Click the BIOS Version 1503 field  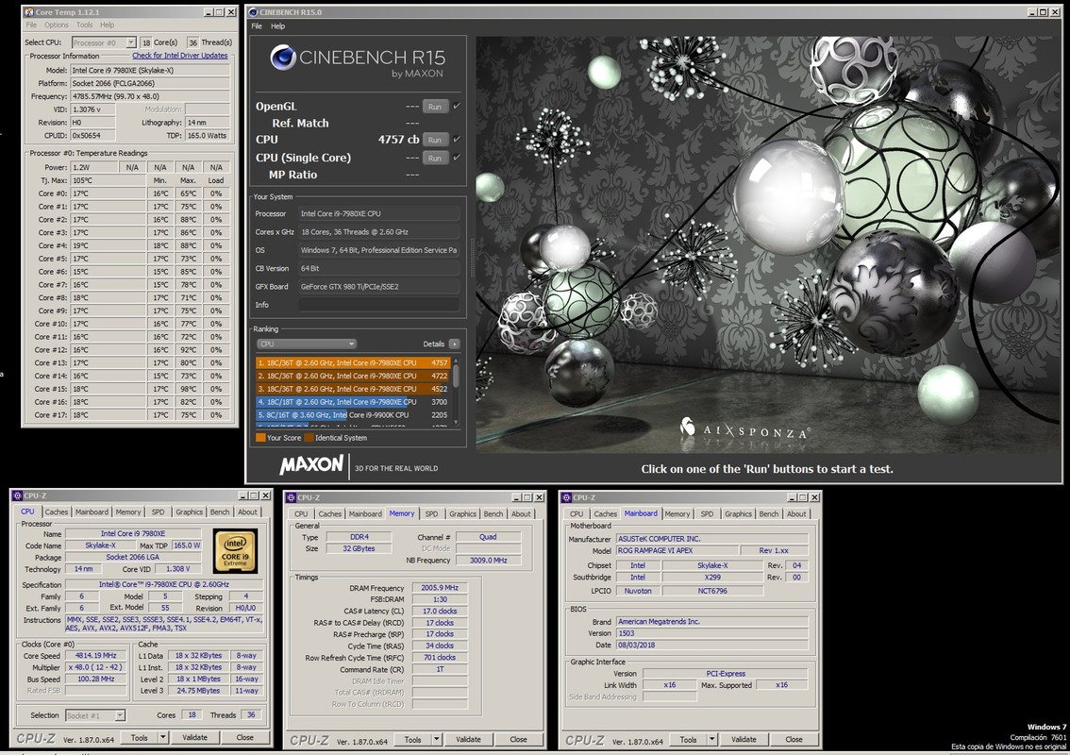pyautogui.click(x=711, y=633)
